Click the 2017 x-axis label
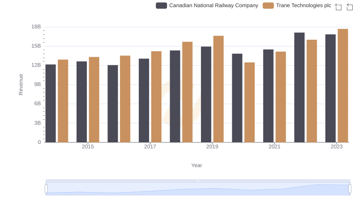Screen dimensions: 358x206 coord(150,147)
